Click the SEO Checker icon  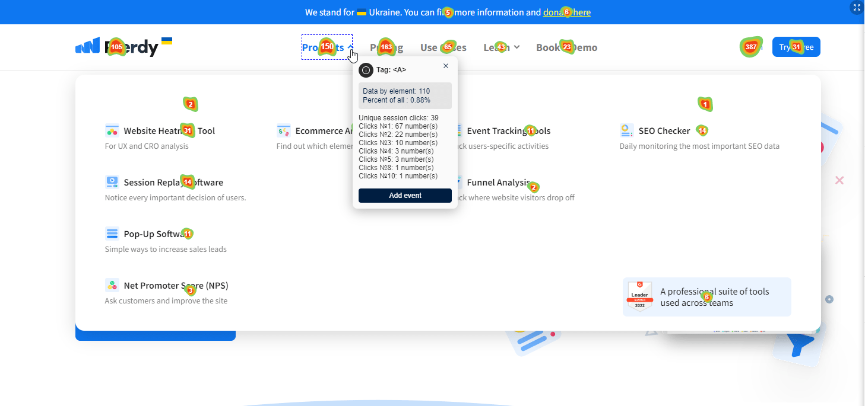pos(626,130)
